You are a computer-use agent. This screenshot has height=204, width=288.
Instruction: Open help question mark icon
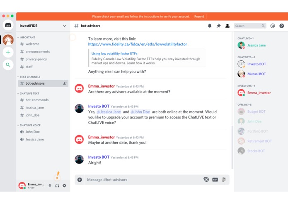coord(281,26)
